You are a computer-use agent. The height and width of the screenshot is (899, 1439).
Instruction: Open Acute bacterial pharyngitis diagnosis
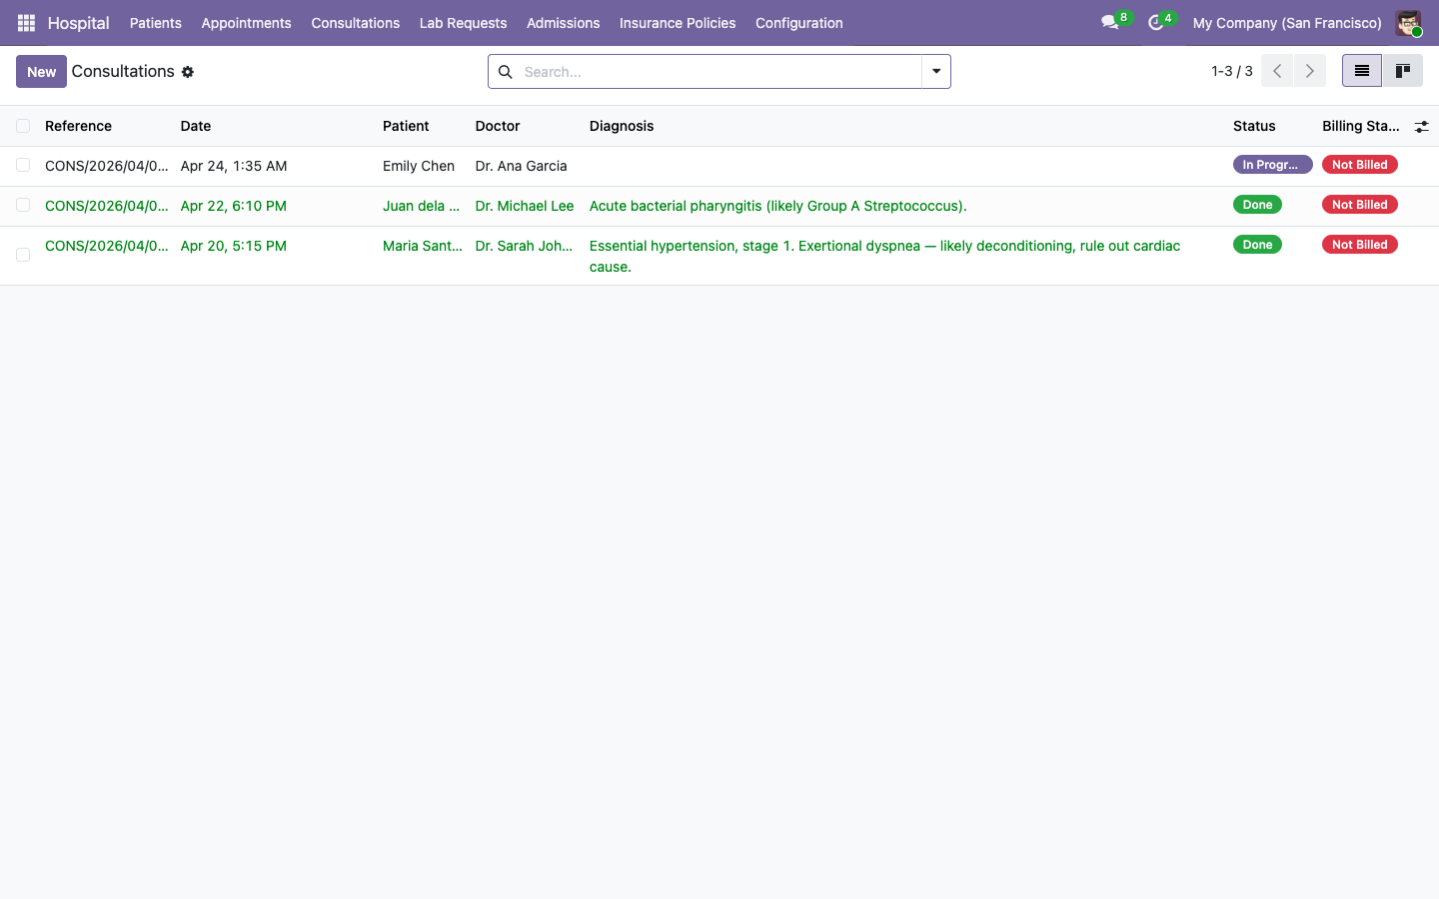coord(777,206)
